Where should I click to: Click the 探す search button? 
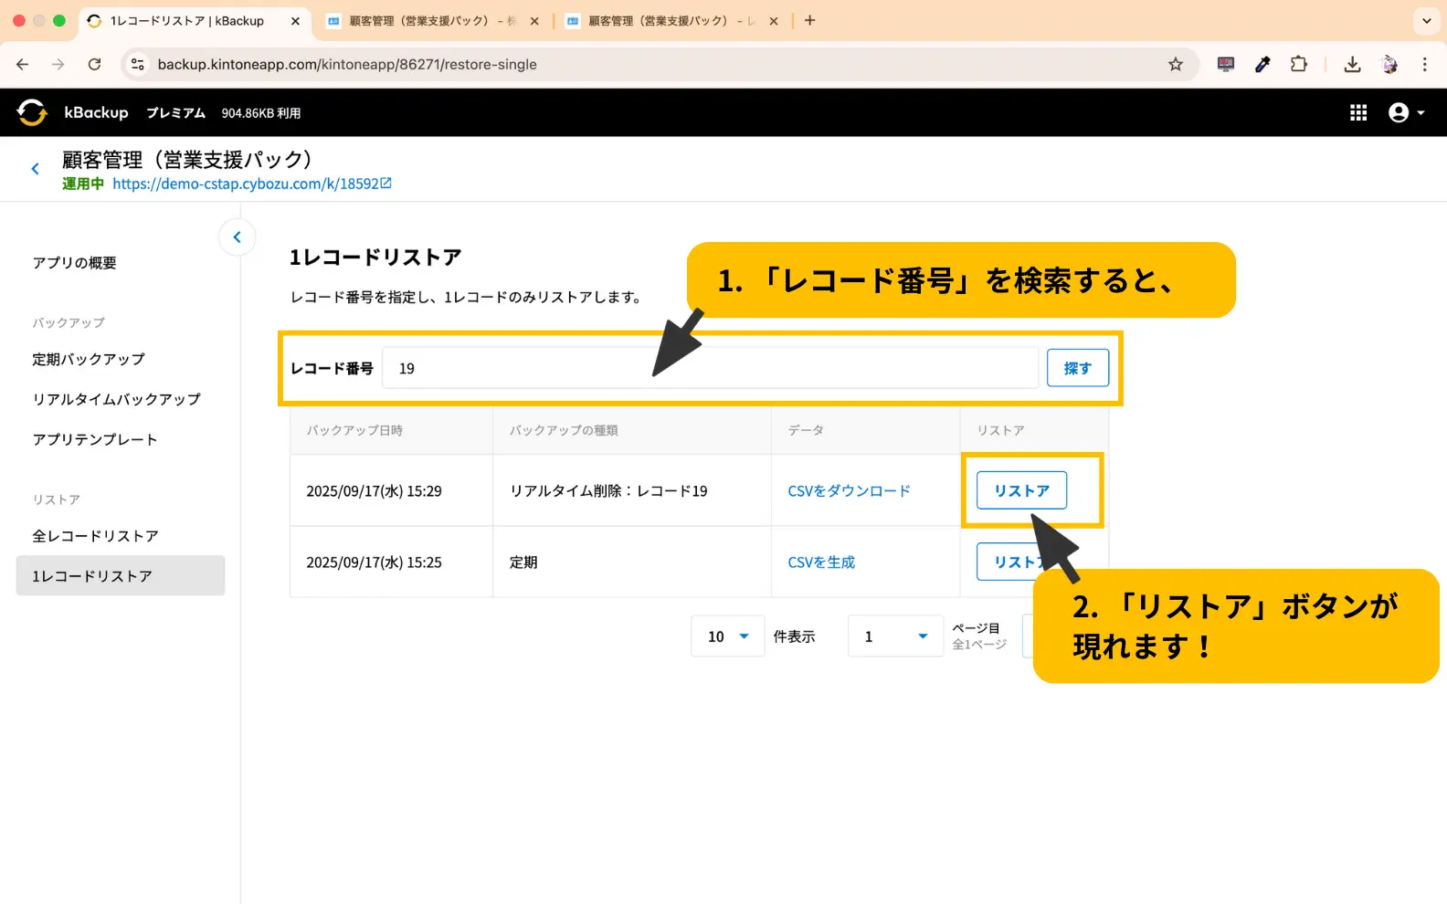1078,368
